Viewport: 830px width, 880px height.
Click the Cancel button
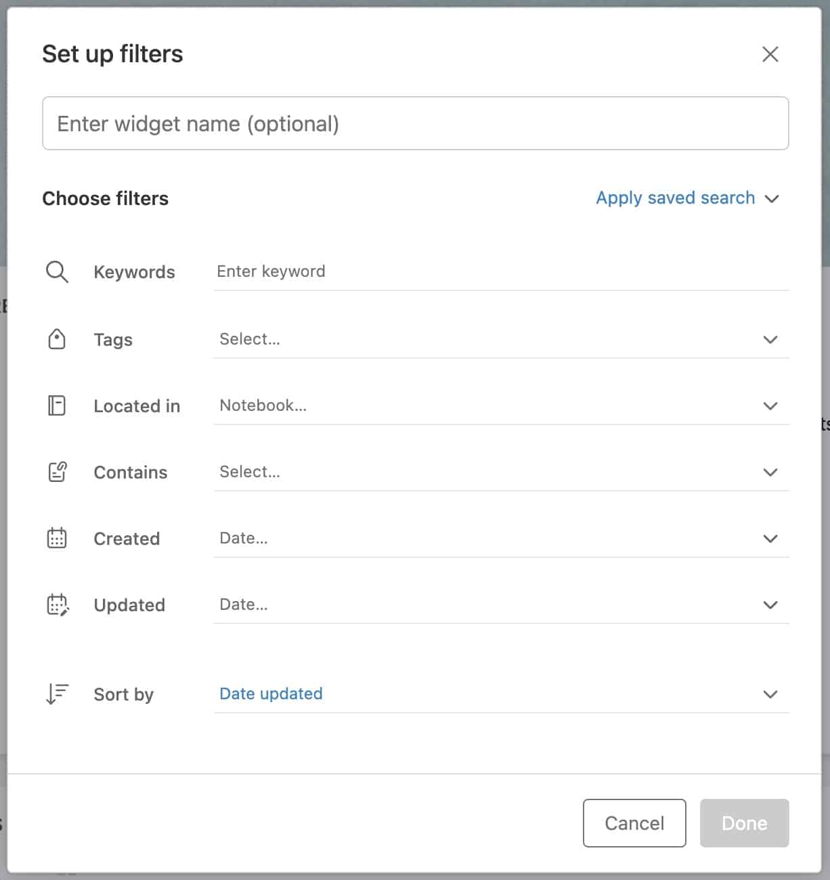tap(634, 823)
